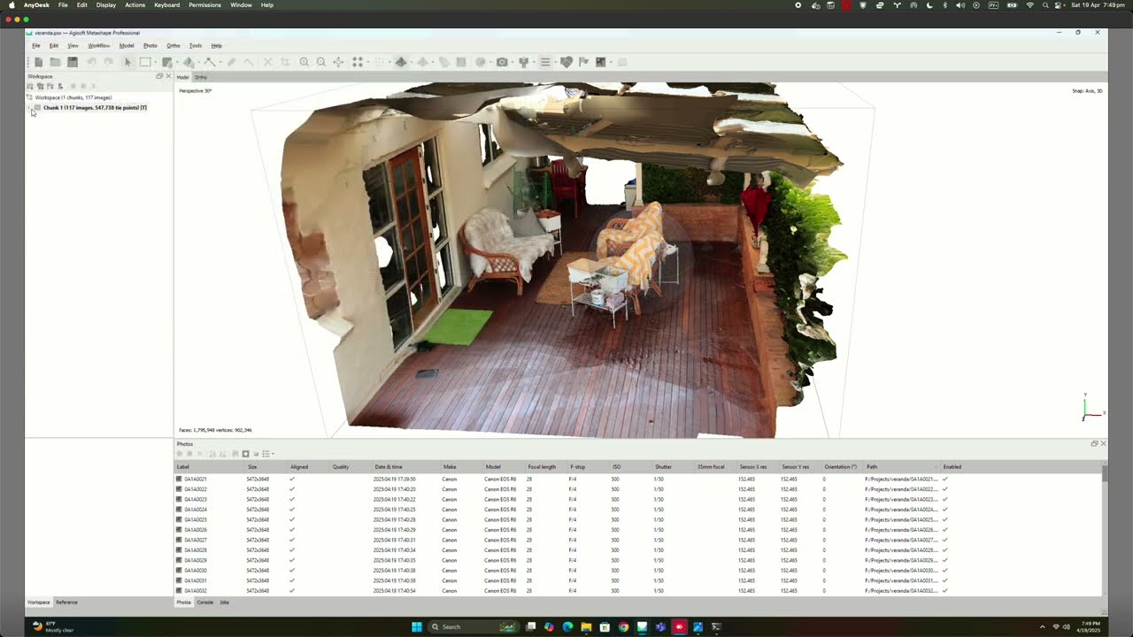This screenshot has width=1133, height=637.
Task: Open Google Chrome from the taskbar
Action: click(623, 626)
